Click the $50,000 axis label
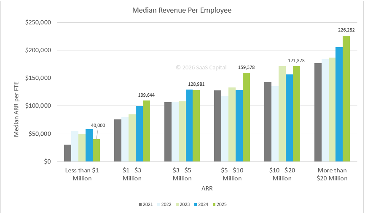 (x=40, y=134)
